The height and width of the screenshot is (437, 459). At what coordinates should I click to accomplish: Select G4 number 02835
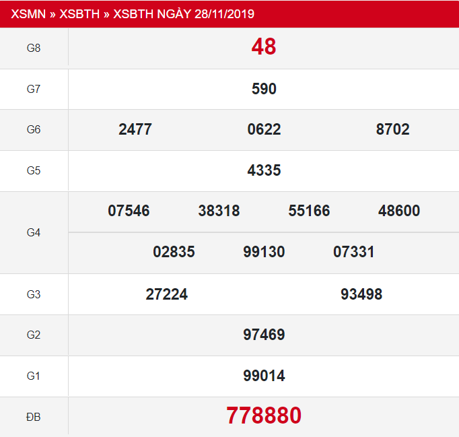pyautogui.click(x=174, y=252)
